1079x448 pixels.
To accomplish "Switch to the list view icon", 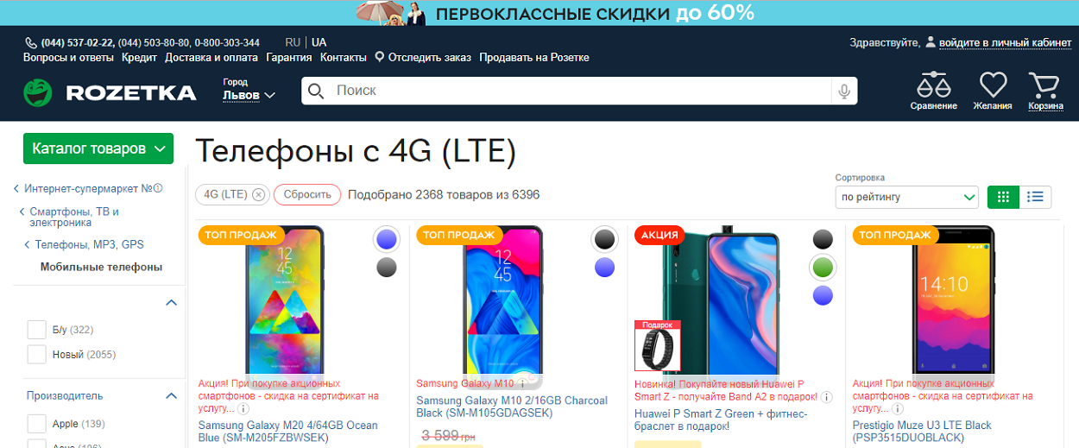I will tap(1036, 197).
